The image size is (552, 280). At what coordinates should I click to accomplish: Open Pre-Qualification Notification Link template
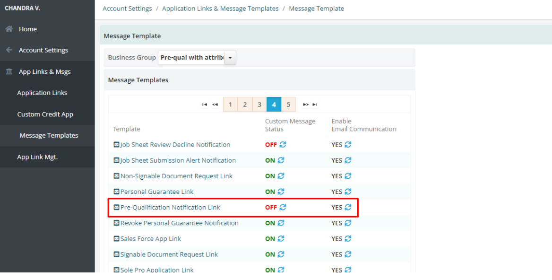170,208
